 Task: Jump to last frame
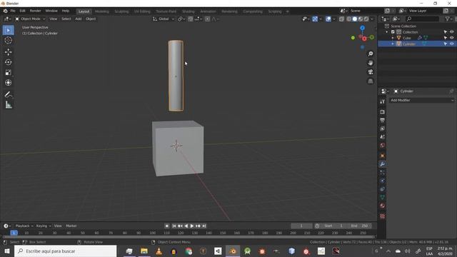pyautogui.click(x=204, y=226)
